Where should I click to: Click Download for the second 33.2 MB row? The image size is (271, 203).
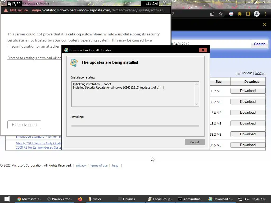[248, 102]
